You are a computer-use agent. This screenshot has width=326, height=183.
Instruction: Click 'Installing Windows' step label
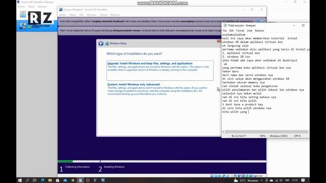click(x=114, y=167)
